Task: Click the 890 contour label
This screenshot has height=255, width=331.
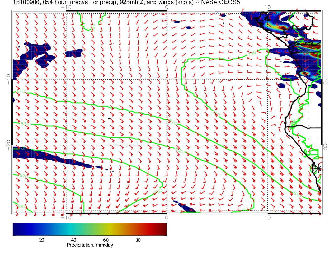Action: pyautogui.click(x=22, y=207)
